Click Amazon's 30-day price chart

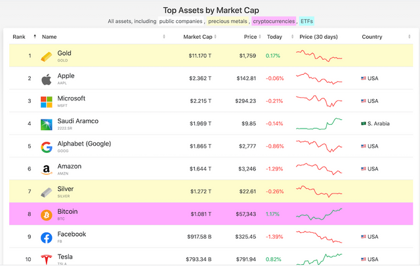click(x=319, y=169)
